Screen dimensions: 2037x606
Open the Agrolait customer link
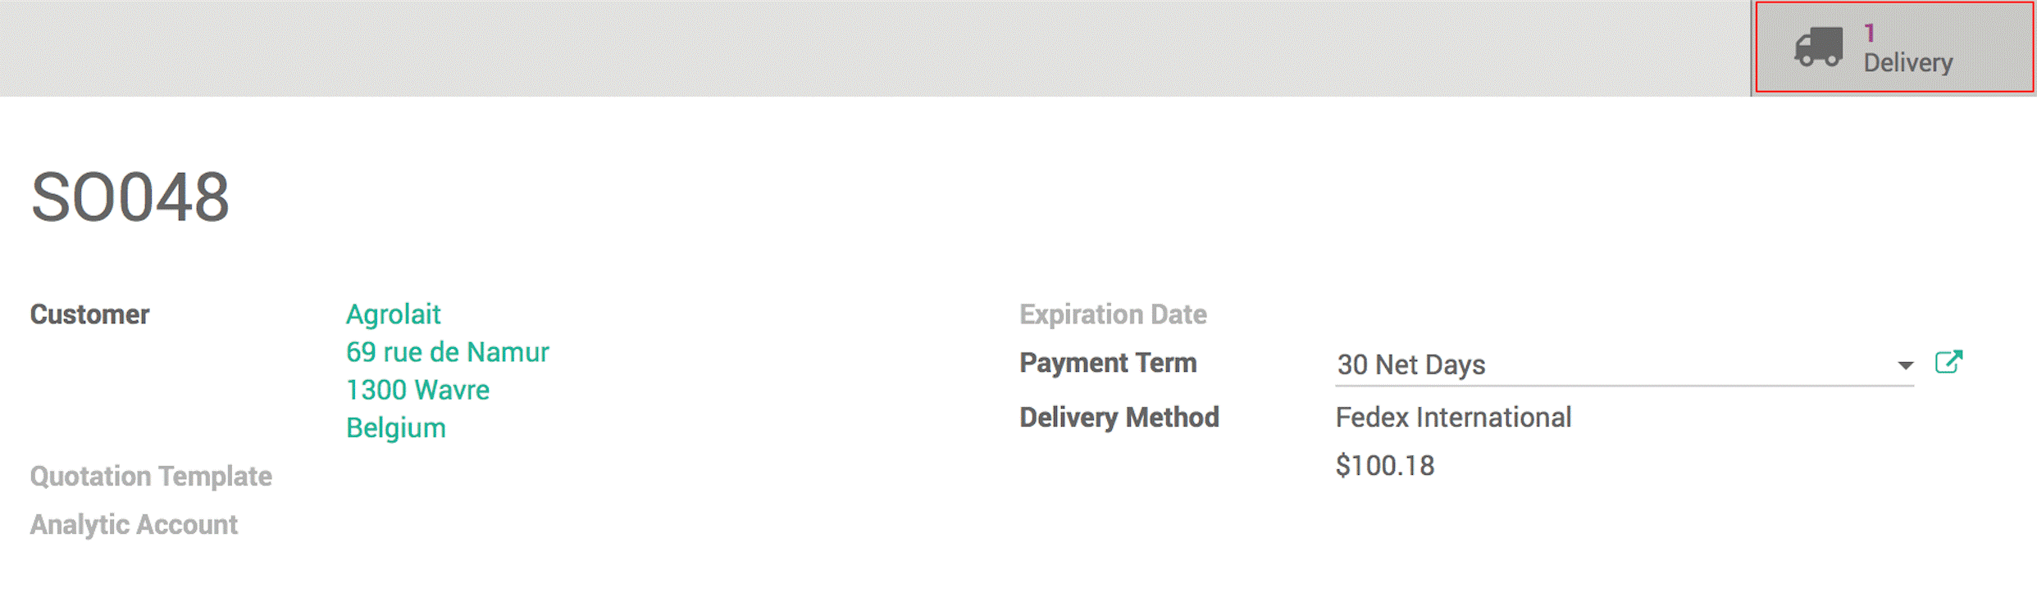[393, 314]
